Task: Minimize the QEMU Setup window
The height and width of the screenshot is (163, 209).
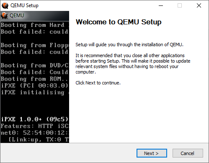Action: [x=161, y=5]
